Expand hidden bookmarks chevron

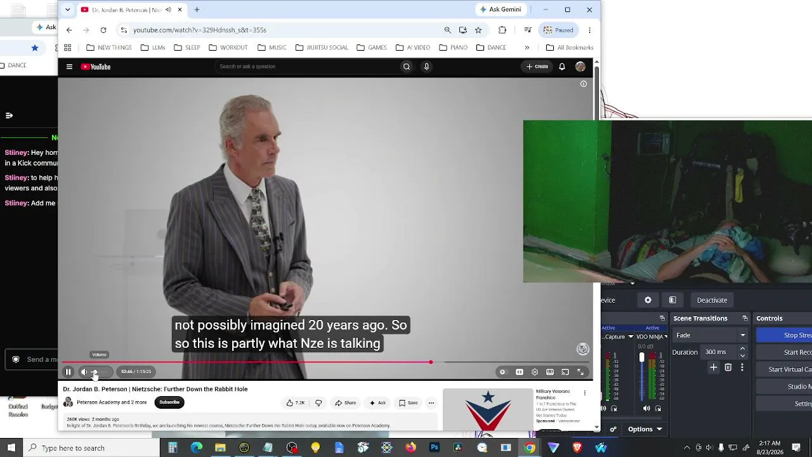tap(527, 48)
